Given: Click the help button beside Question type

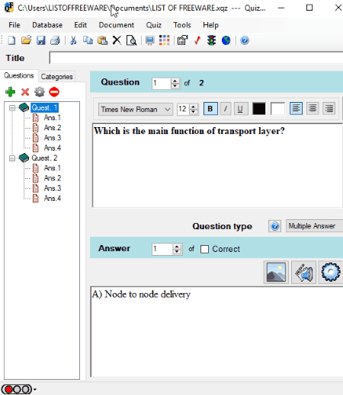Looking at the screenshot, I should coord(274,226).
